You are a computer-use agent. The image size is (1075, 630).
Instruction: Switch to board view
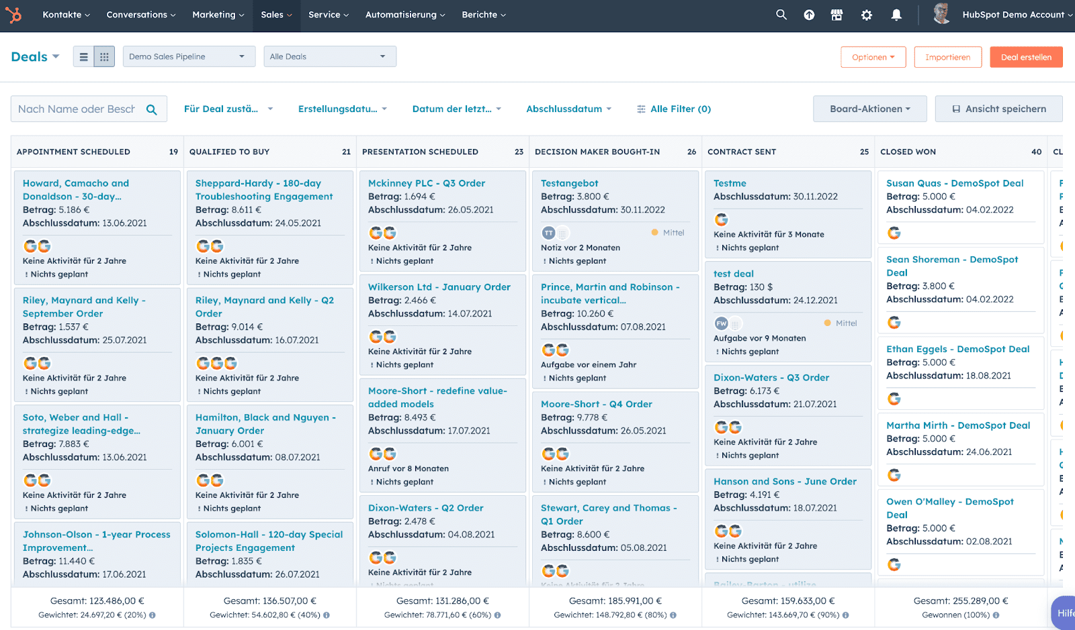pos(104,57)
